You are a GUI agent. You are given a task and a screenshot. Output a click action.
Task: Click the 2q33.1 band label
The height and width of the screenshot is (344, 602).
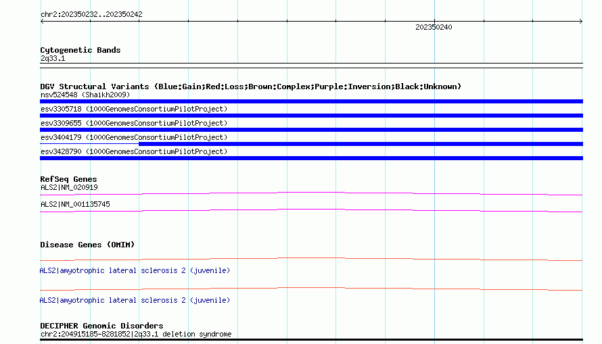53,58
